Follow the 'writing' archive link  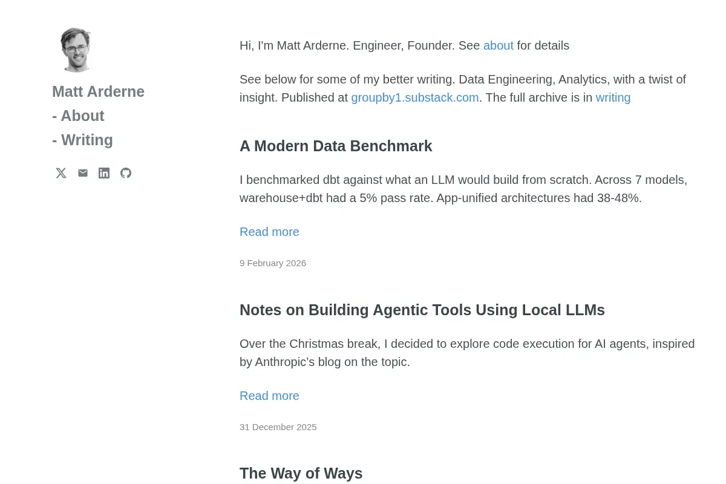coord(613,97)
